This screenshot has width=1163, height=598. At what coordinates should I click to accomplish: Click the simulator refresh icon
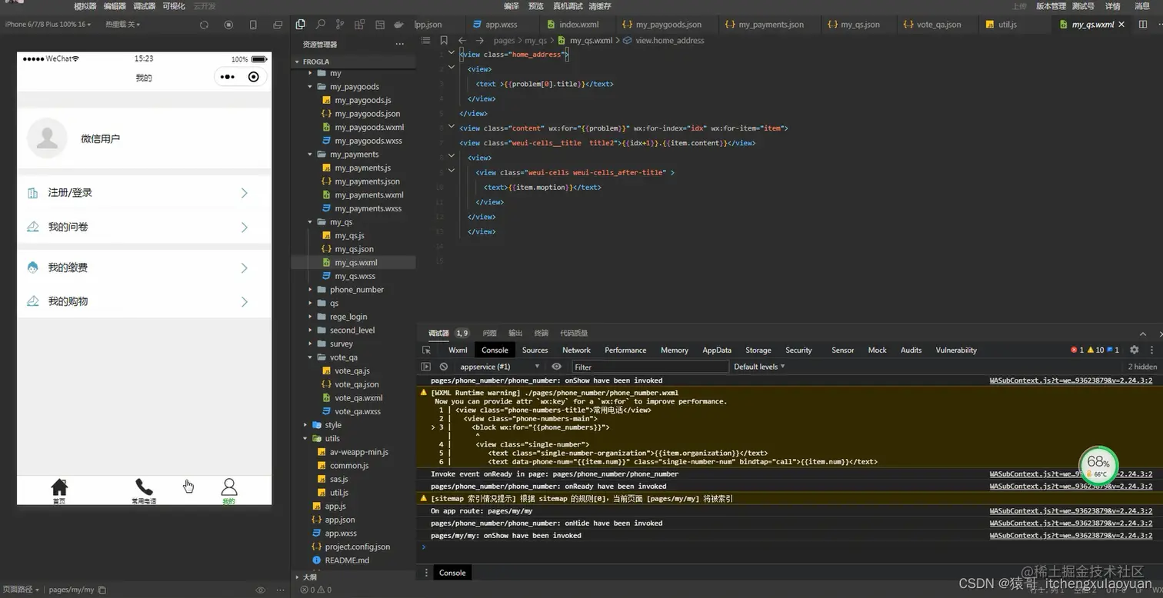pos(204,25)
